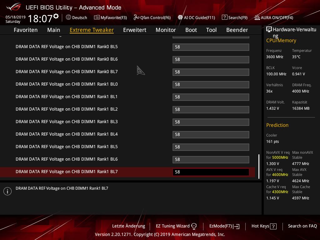Image resolution: width=320 pixels, height=240 pixels.
Task: Show Hot Keys list
Action: [x=264, y=226]
